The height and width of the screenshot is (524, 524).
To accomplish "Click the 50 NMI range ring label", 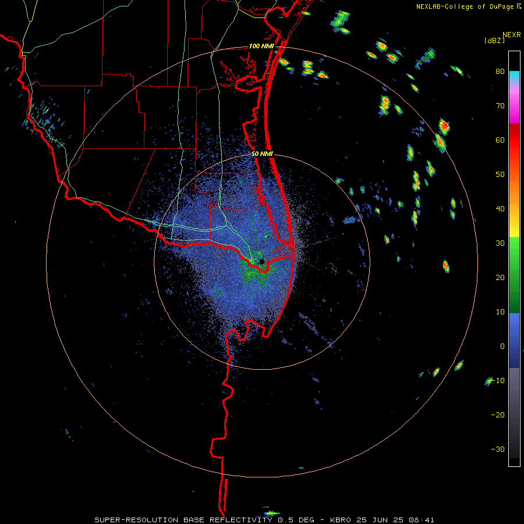I will pos(262,154).
